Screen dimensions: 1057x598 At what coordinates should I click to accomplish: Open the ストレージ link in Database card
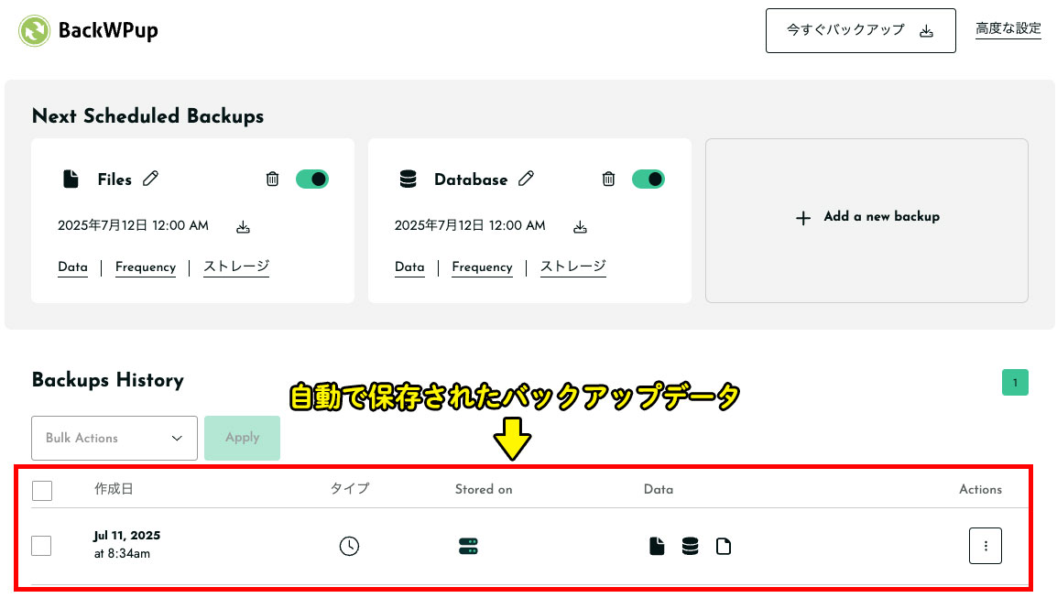tap(573, 266)
